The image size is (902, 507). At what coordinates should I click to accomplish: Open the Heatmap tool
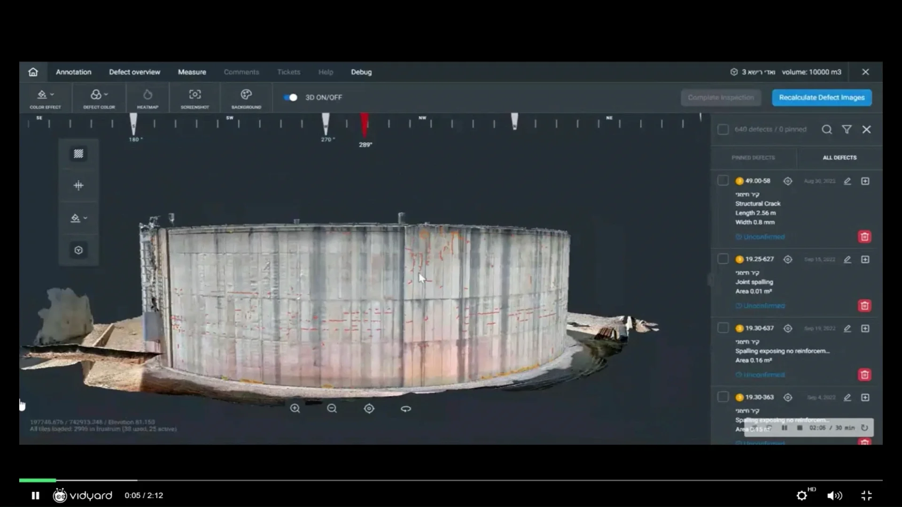coord(148,98)
